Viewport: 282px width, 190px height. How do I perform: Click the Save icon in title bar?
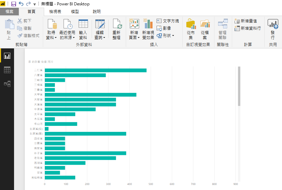14,4
